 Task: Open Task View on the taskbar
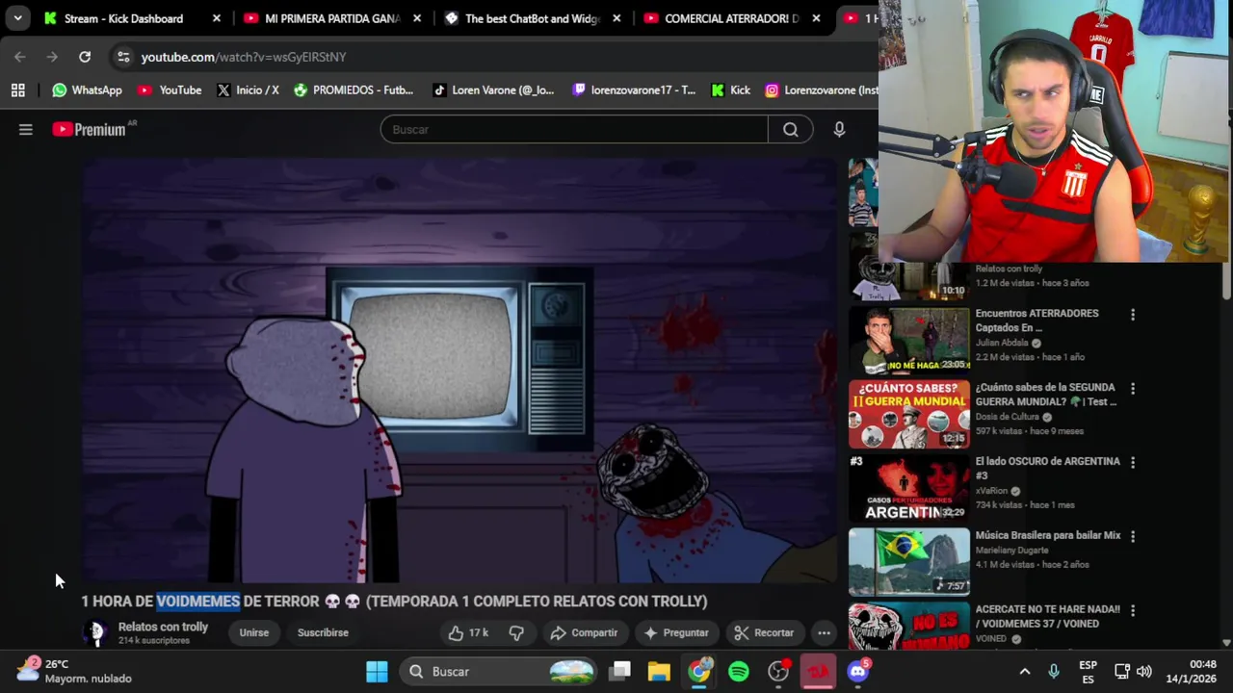(x=620, y=671)
